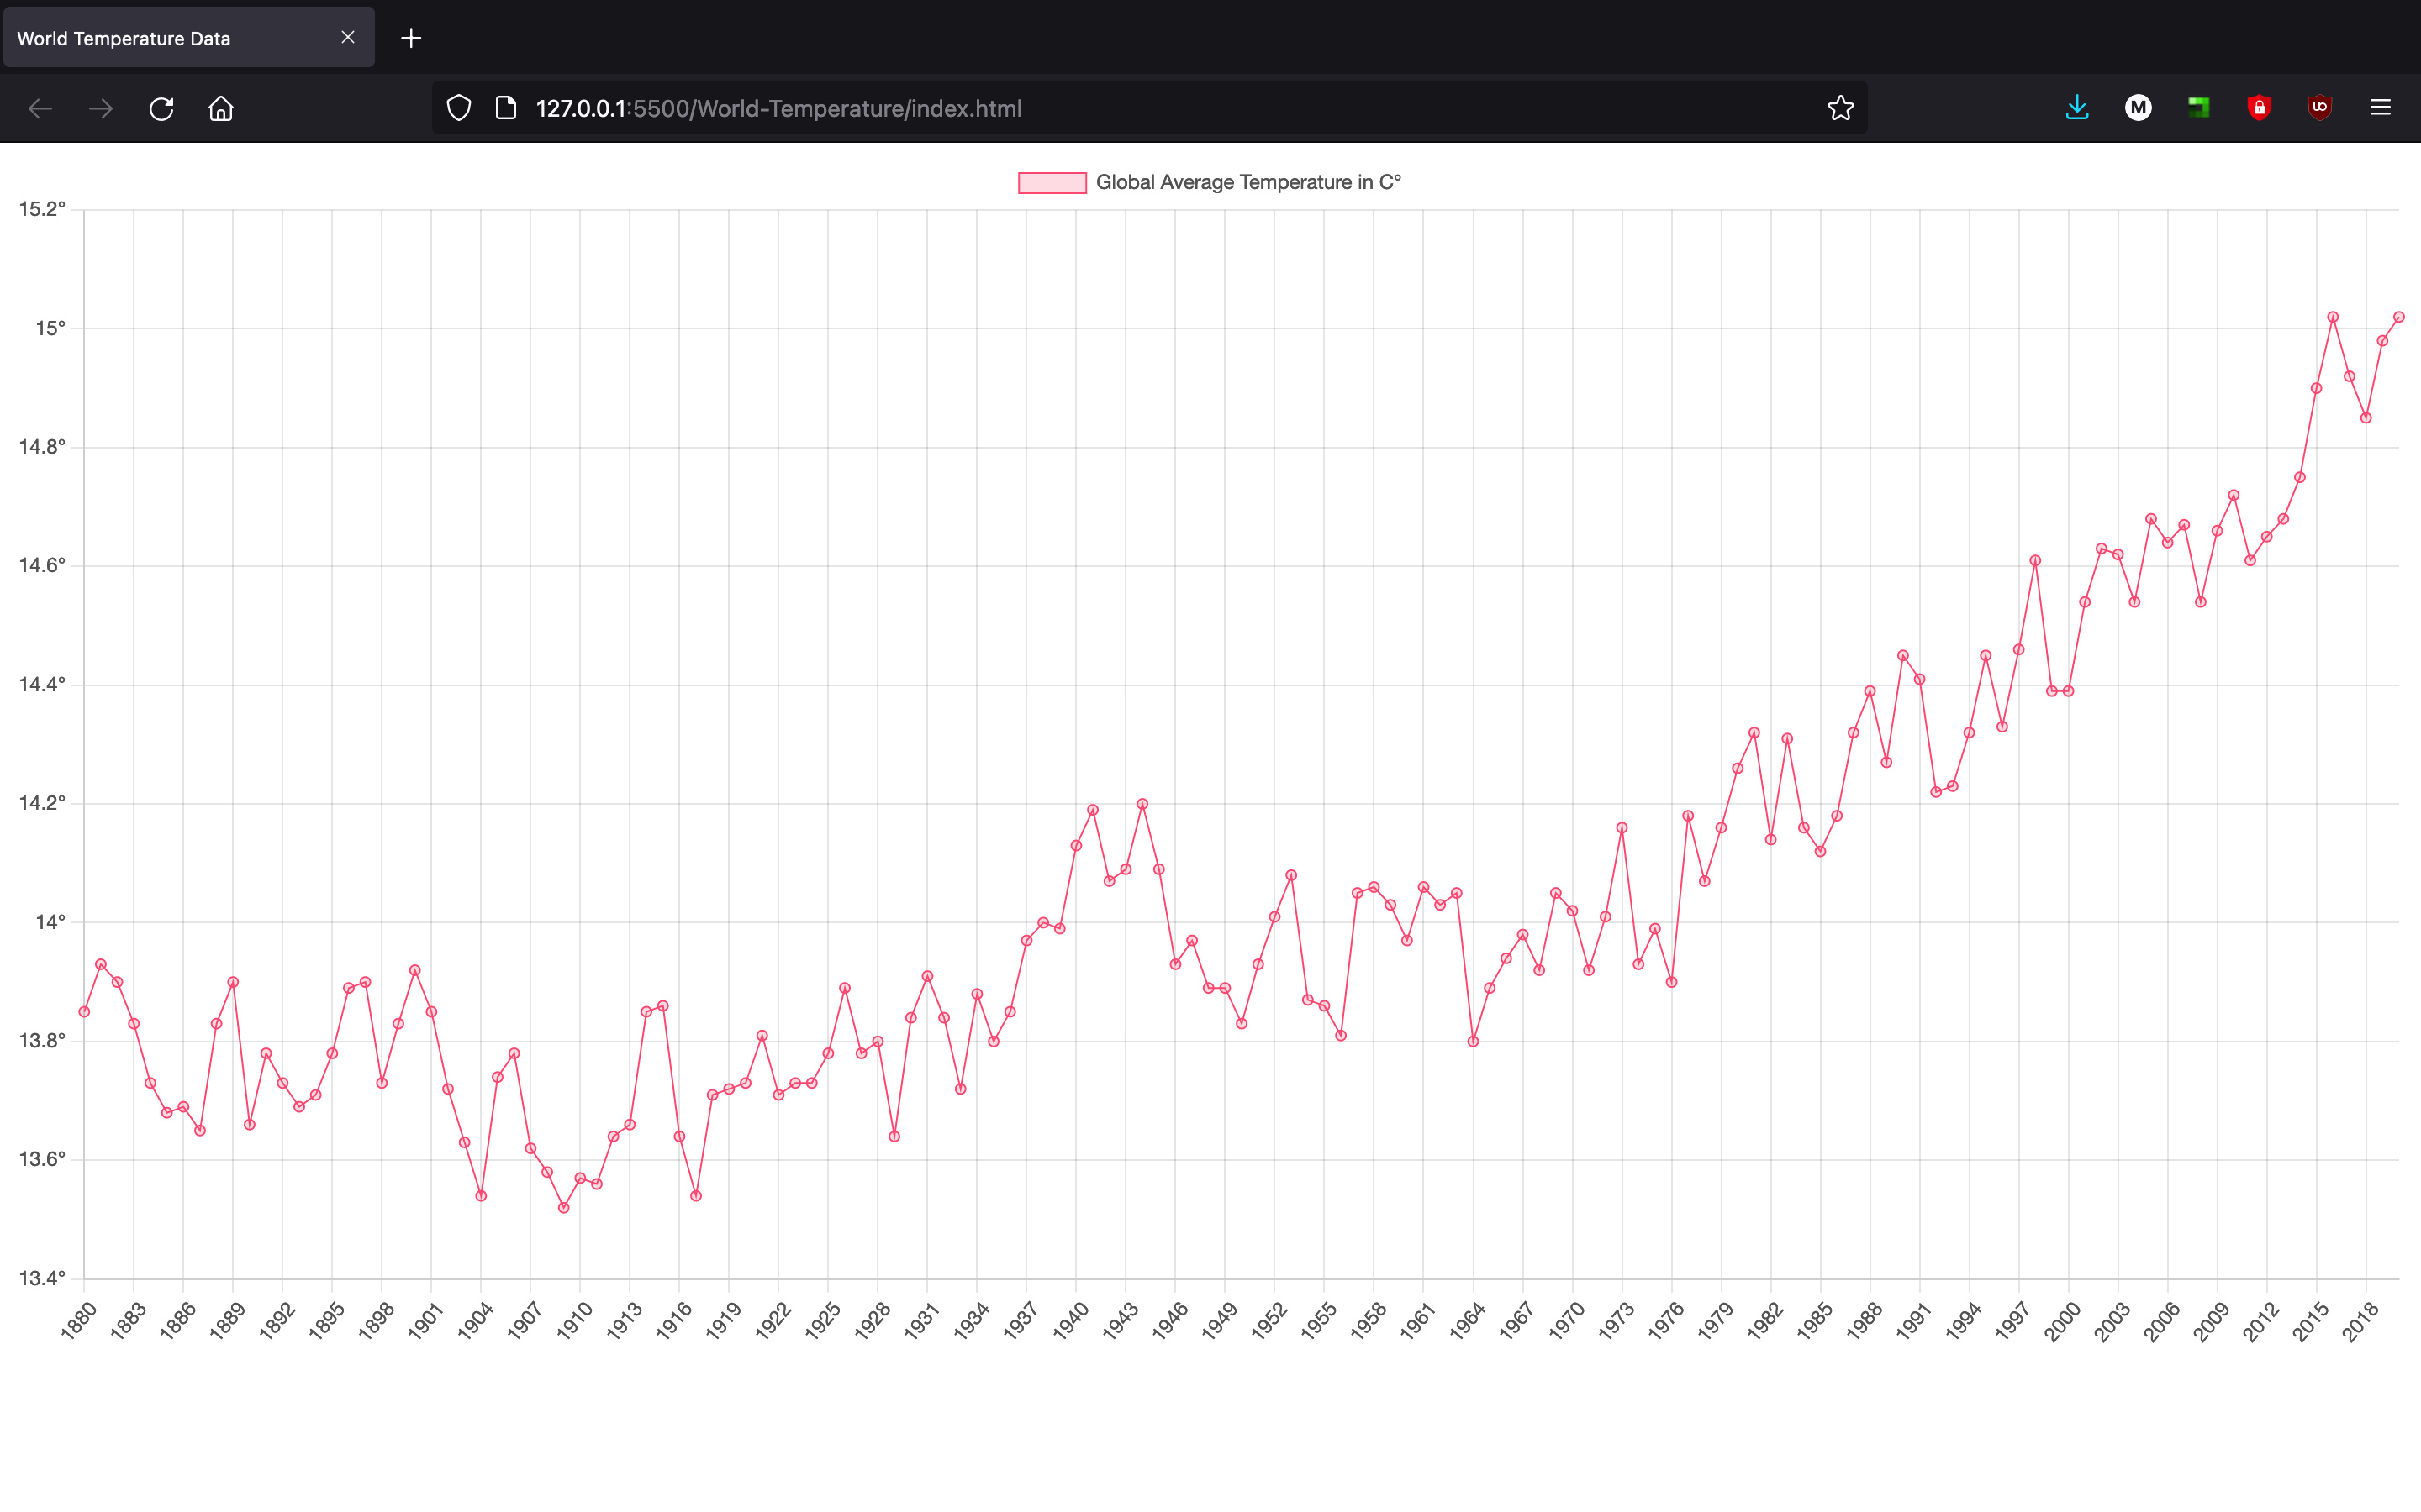Click the red padlock extension icon

(2259, 108)
